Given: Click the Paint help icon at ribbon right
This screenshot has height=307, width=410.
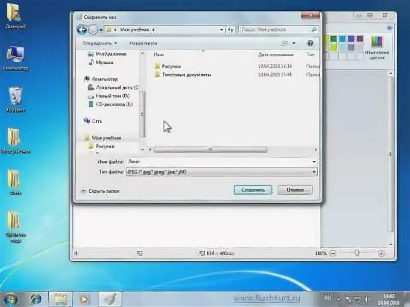Looking at the screenshot, I should click(x=389, y=28).
